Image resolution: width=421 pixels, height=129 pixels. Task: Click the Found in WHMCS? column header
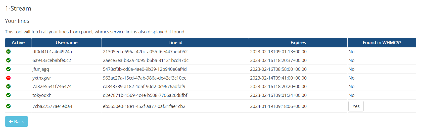click(382, 43)
